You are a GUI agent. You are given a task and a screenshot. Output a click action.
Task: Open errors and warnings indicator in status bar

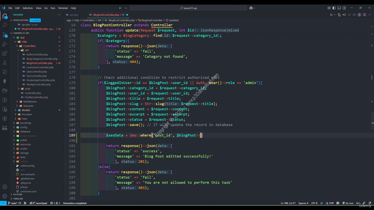pyautogui.click(x=55, y=203)
